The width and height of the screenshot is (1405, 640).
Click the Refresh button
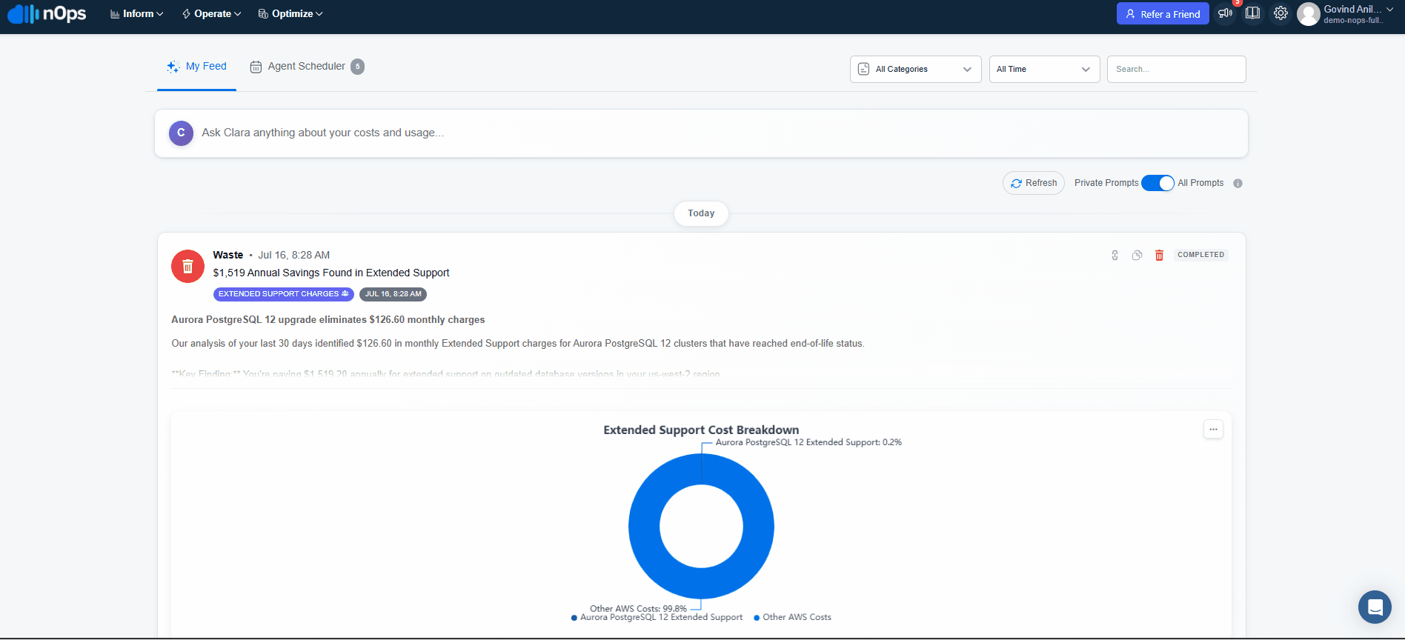click(x=1034, y=183)
